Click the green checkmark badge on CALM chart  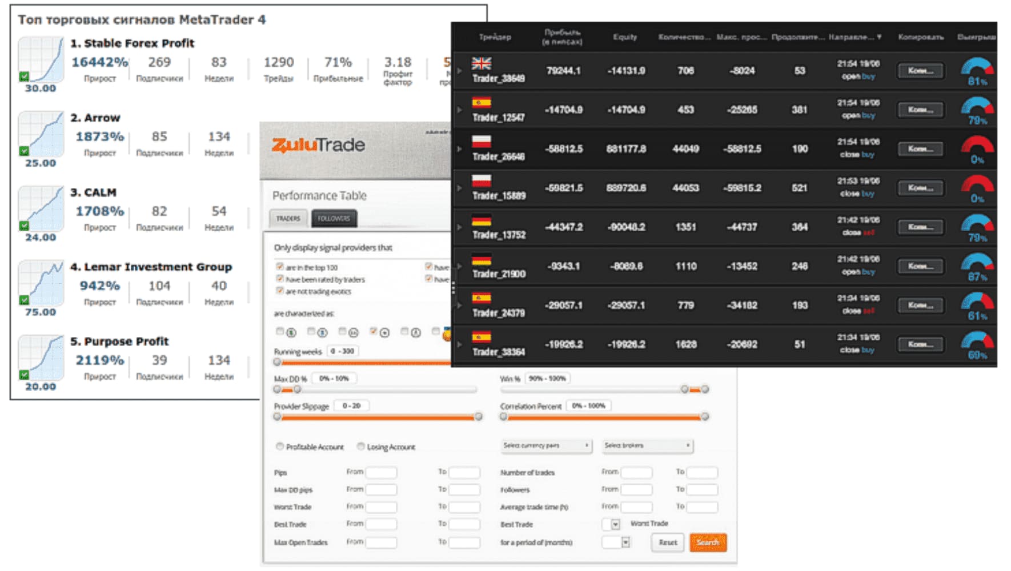point(24,226)
